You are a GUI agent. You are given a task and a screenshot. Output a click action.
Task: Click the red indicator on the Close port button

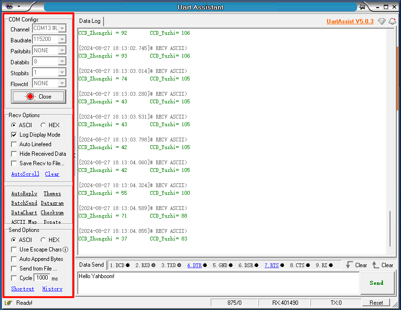tap(30, 97)
